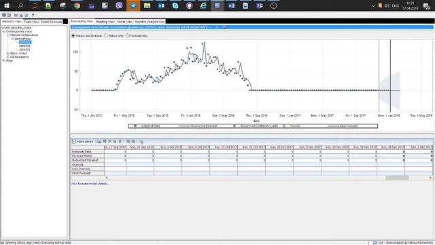435x245 pixels.
Task: Toggle the Active series checkbox
Action: point(74,142)
